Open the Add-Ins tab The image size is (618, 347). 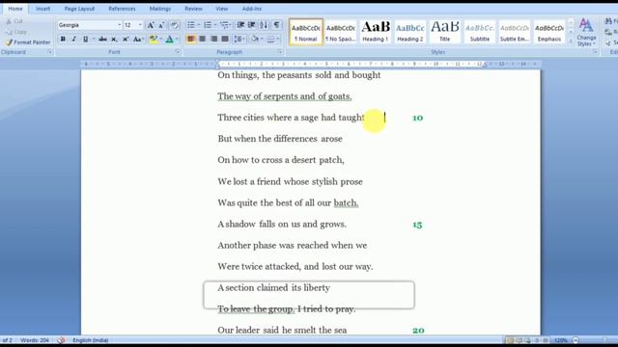252,9
